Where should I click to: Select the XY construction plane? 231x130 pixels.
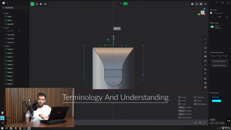pyautogui.click(x=213, y=56)
